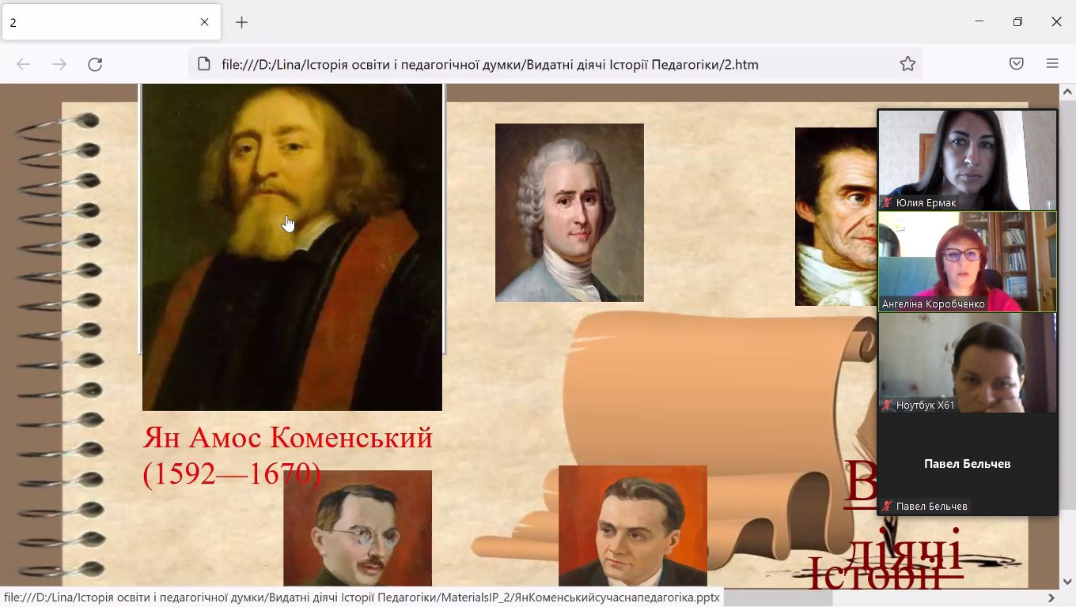Screen dimensions: 1076x607
Task: Open a new browser tab
Action: click(x=242, y=22)
